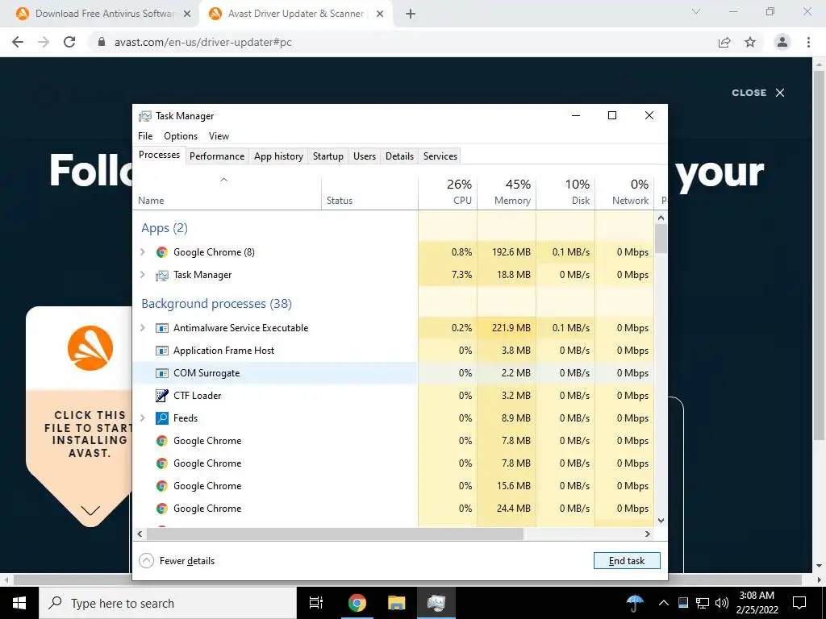826x619 pixels.
Task: Click the volume speaker tray icon
Action: tap(722, 603)
